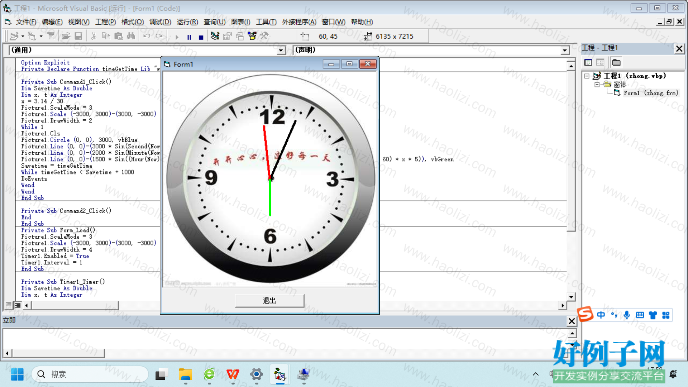Image resolution: width=688 pixels, height=387 pixels.
Task: Close the 工程 project explorer panel
Action: (679, 49)
